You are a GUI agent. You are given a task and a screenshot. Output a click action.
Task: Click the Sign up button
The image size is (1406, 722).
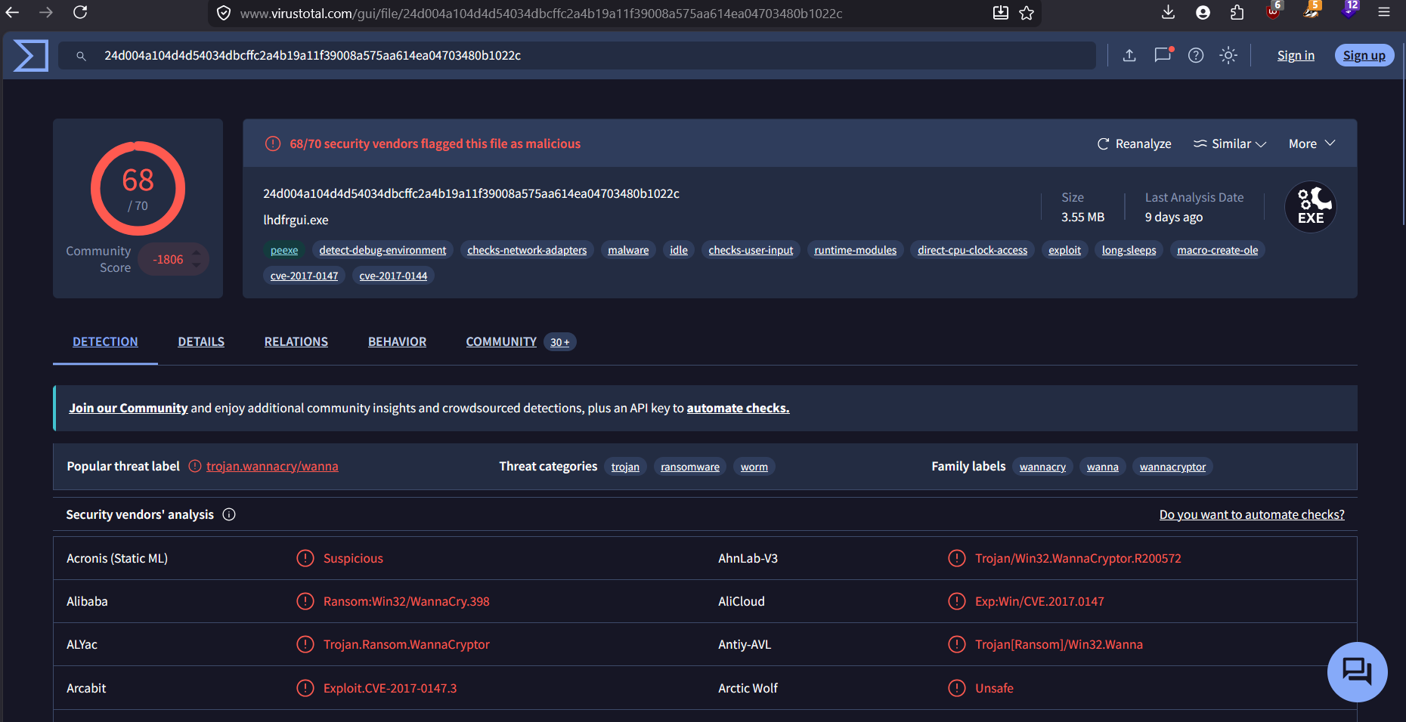click(x=1364, y=55)
